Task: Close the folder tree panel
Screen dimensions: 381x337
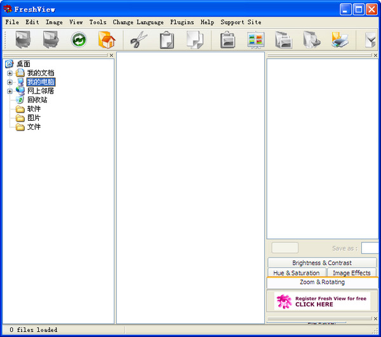Action: [x=111, y=55]
